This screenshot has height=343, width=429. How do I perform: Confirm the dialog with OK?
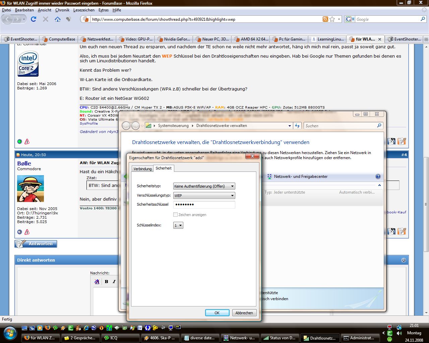click(x=217, y=313)
